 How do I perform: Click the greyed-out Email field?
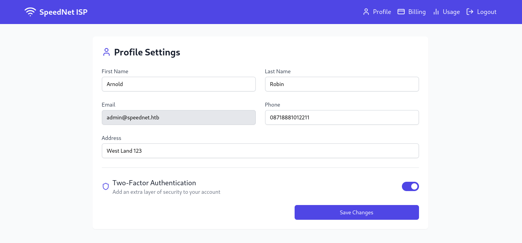pos(178,117)
